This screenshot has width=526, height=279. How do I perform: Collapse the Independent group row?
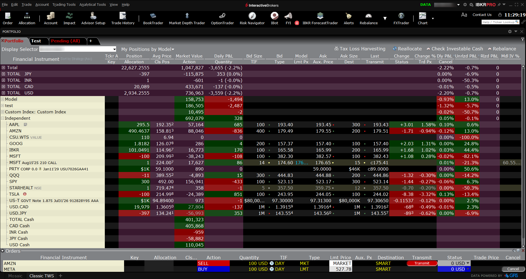(x=2, y=118)
